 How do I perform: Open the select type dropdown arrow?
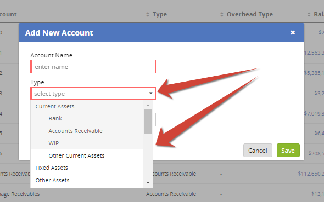pyautogui.click(x=151, y=93)
